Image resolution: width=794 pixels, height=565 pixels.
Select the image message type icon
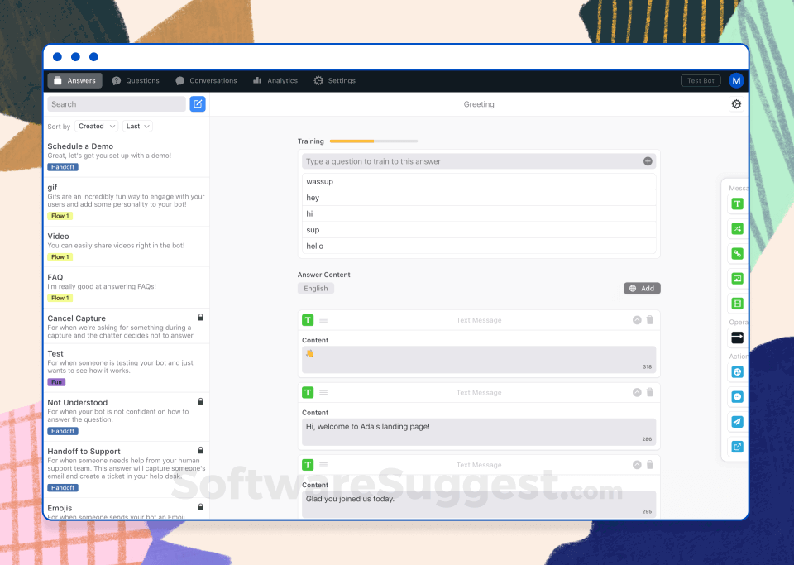click(737, 279)
